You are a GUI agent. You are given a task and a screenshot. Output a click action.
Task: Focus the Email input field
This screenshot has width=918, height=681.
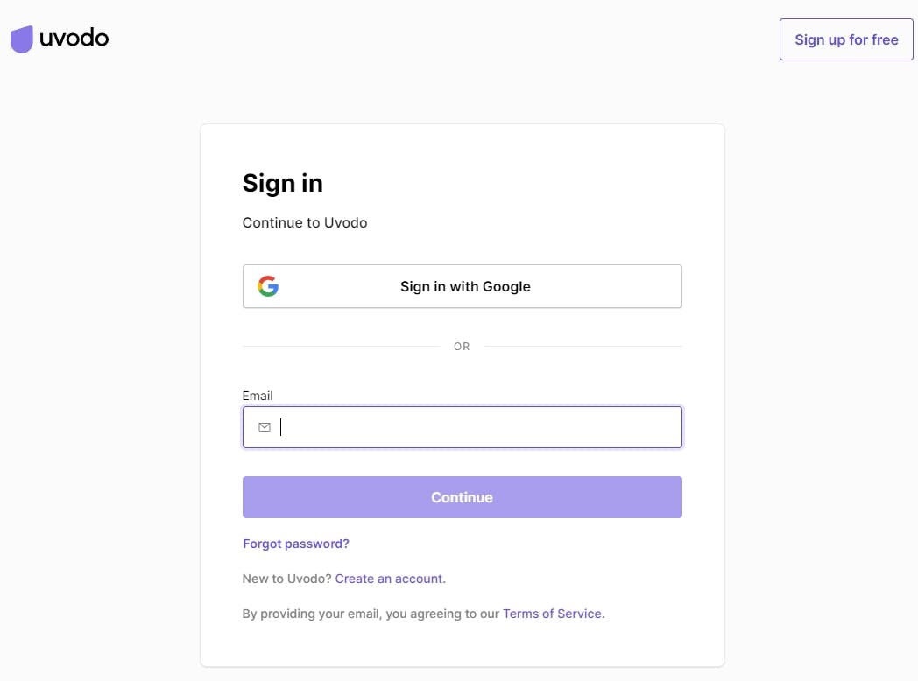[x=477, y=427]
